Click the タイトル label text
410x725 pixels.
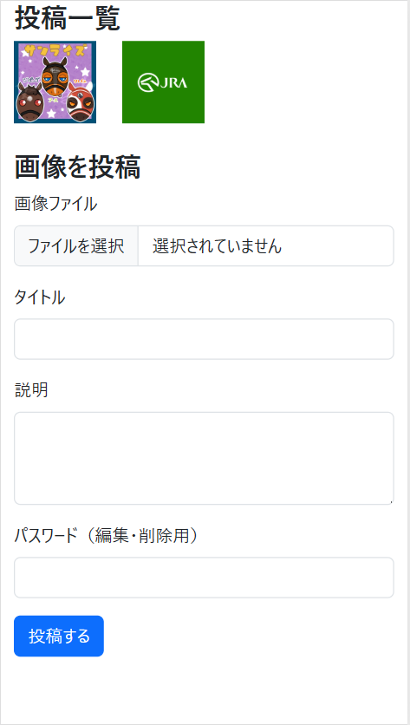pyautogui.click(x=40, y=297)
